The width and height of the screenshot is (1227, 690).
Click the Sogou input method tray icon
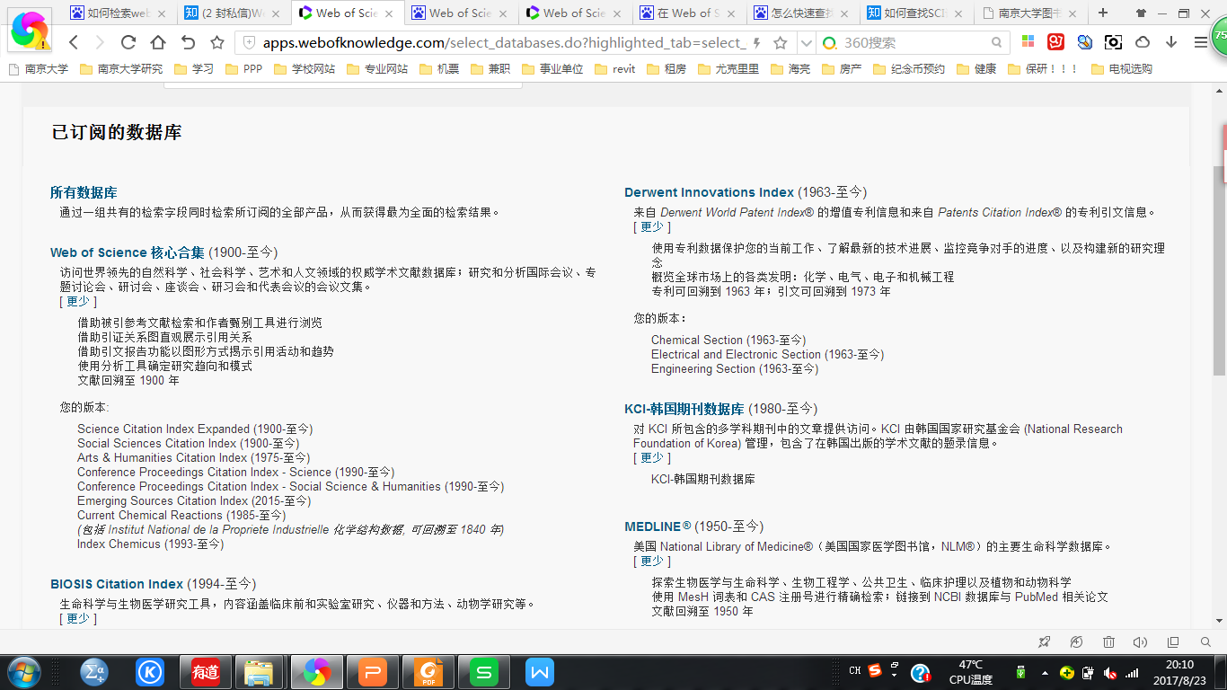click(x=874, y=670)
